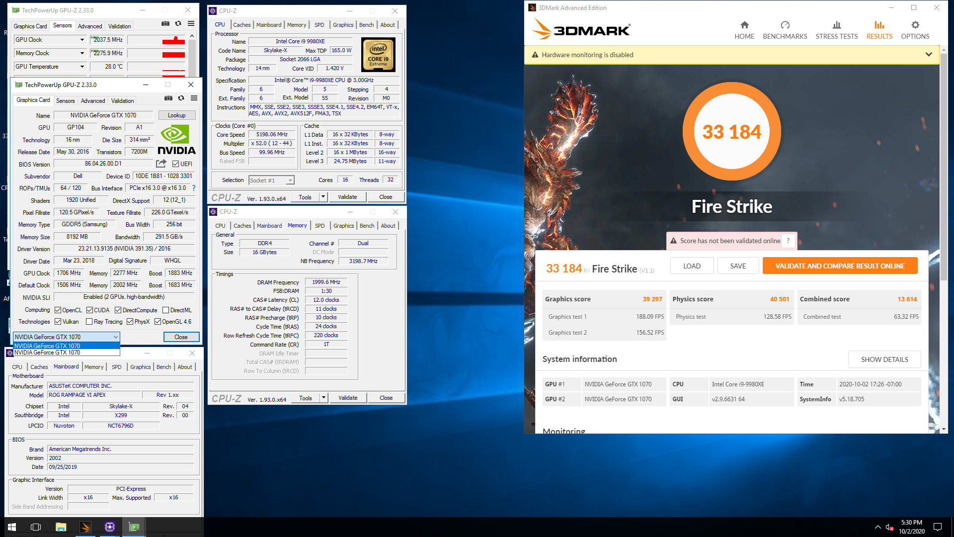
Task: Open File Explorer from the taskbar
Action: pyautogui.click(x=61, y=527)
